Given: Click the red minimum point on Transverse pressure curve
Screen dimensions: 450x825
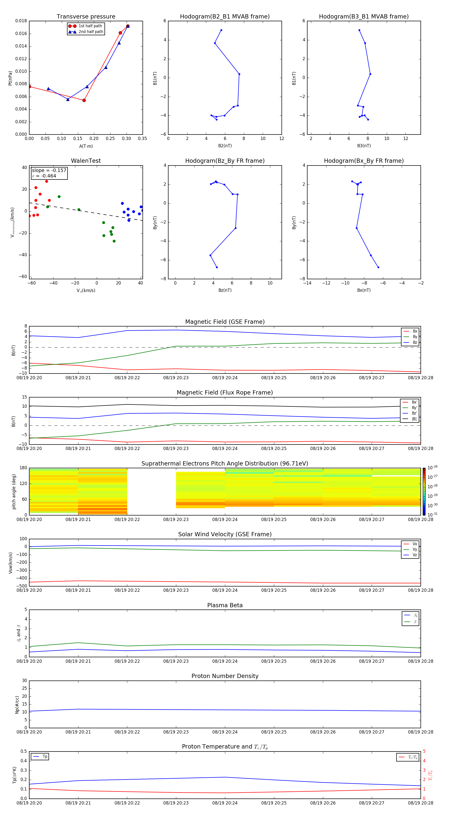Looking at the screenshot, I should coord(84,100).
